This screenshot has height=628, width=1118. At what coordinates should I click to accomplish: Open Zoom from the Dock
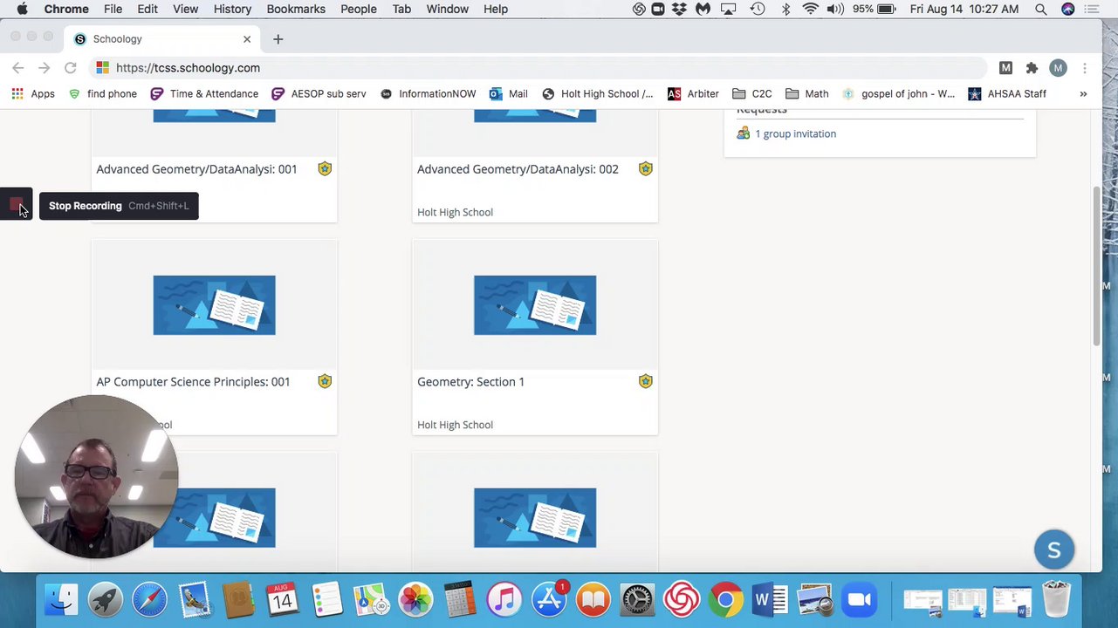pos(859,600)
